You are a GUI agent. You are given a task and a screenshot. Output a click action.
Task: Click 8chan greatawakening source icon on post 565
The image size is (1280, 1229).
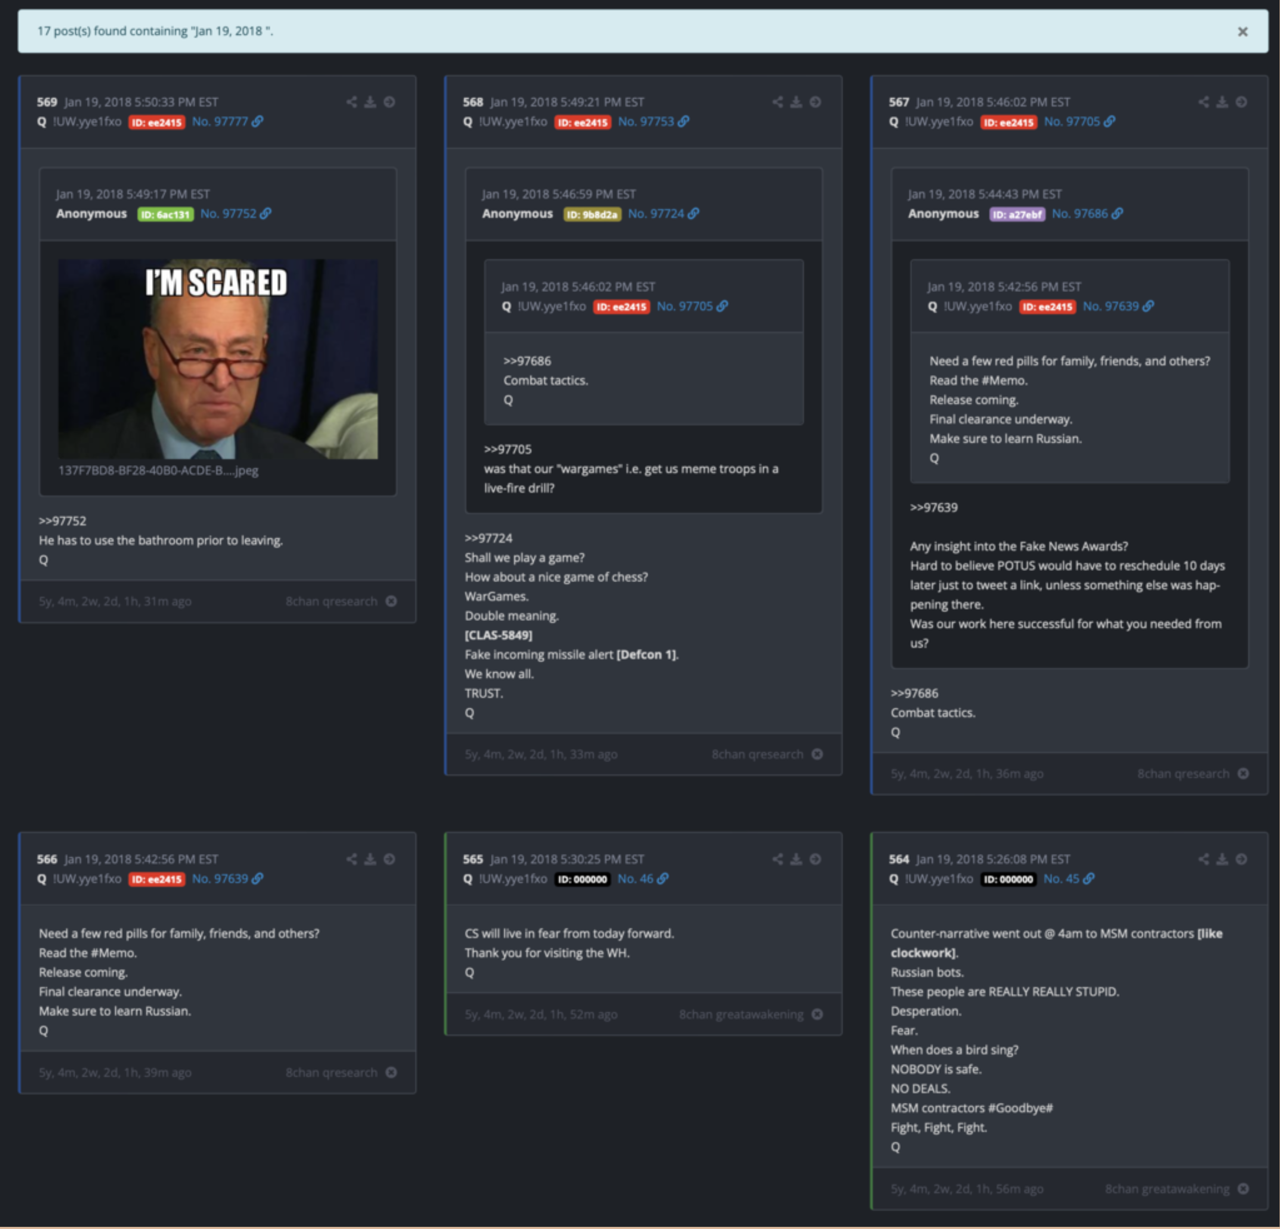[817, 1014]
